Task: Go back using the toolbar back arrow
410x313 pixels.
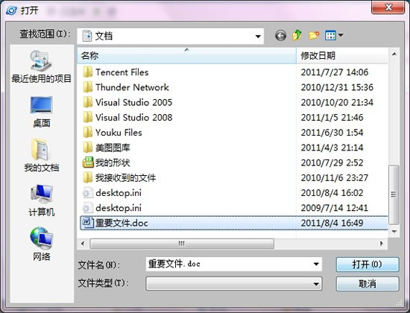Action: (x=280, y=35)
